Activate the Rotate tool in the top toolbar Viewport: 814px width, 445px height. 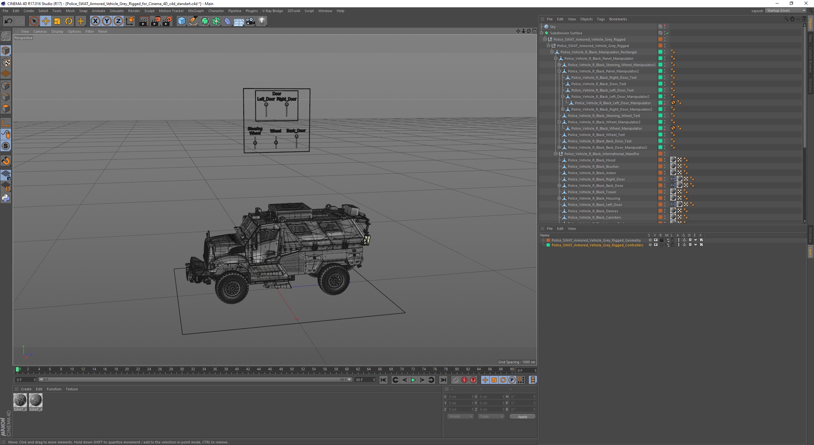point(69,21)
